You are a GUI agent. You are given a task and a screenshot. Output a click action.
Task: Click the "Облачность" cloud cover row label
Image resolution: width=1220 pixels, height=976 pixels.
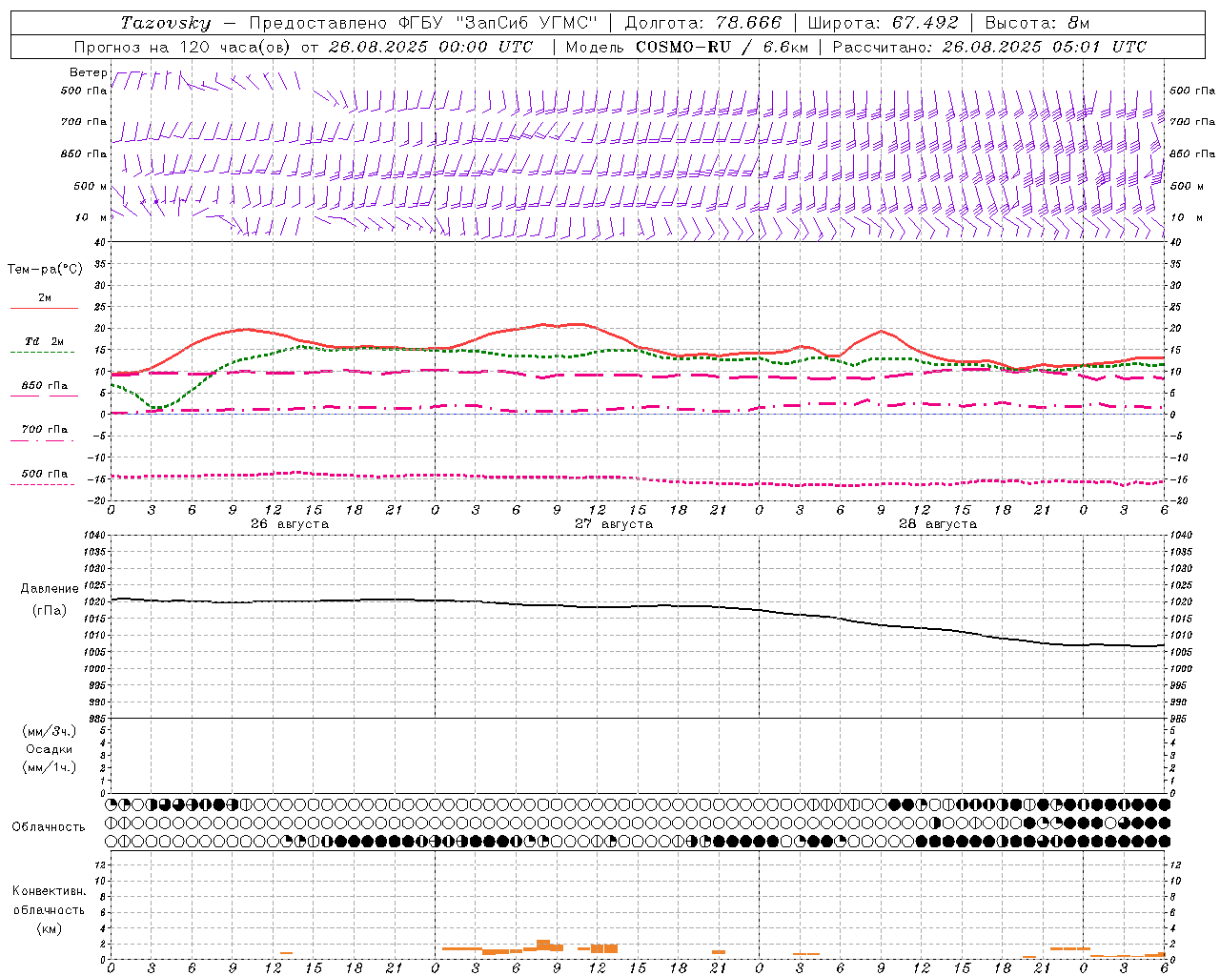tap(49, 827)
